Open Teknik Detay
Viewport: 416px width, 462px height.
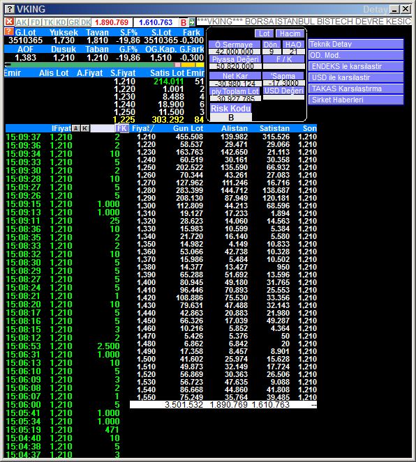point(356,44)
